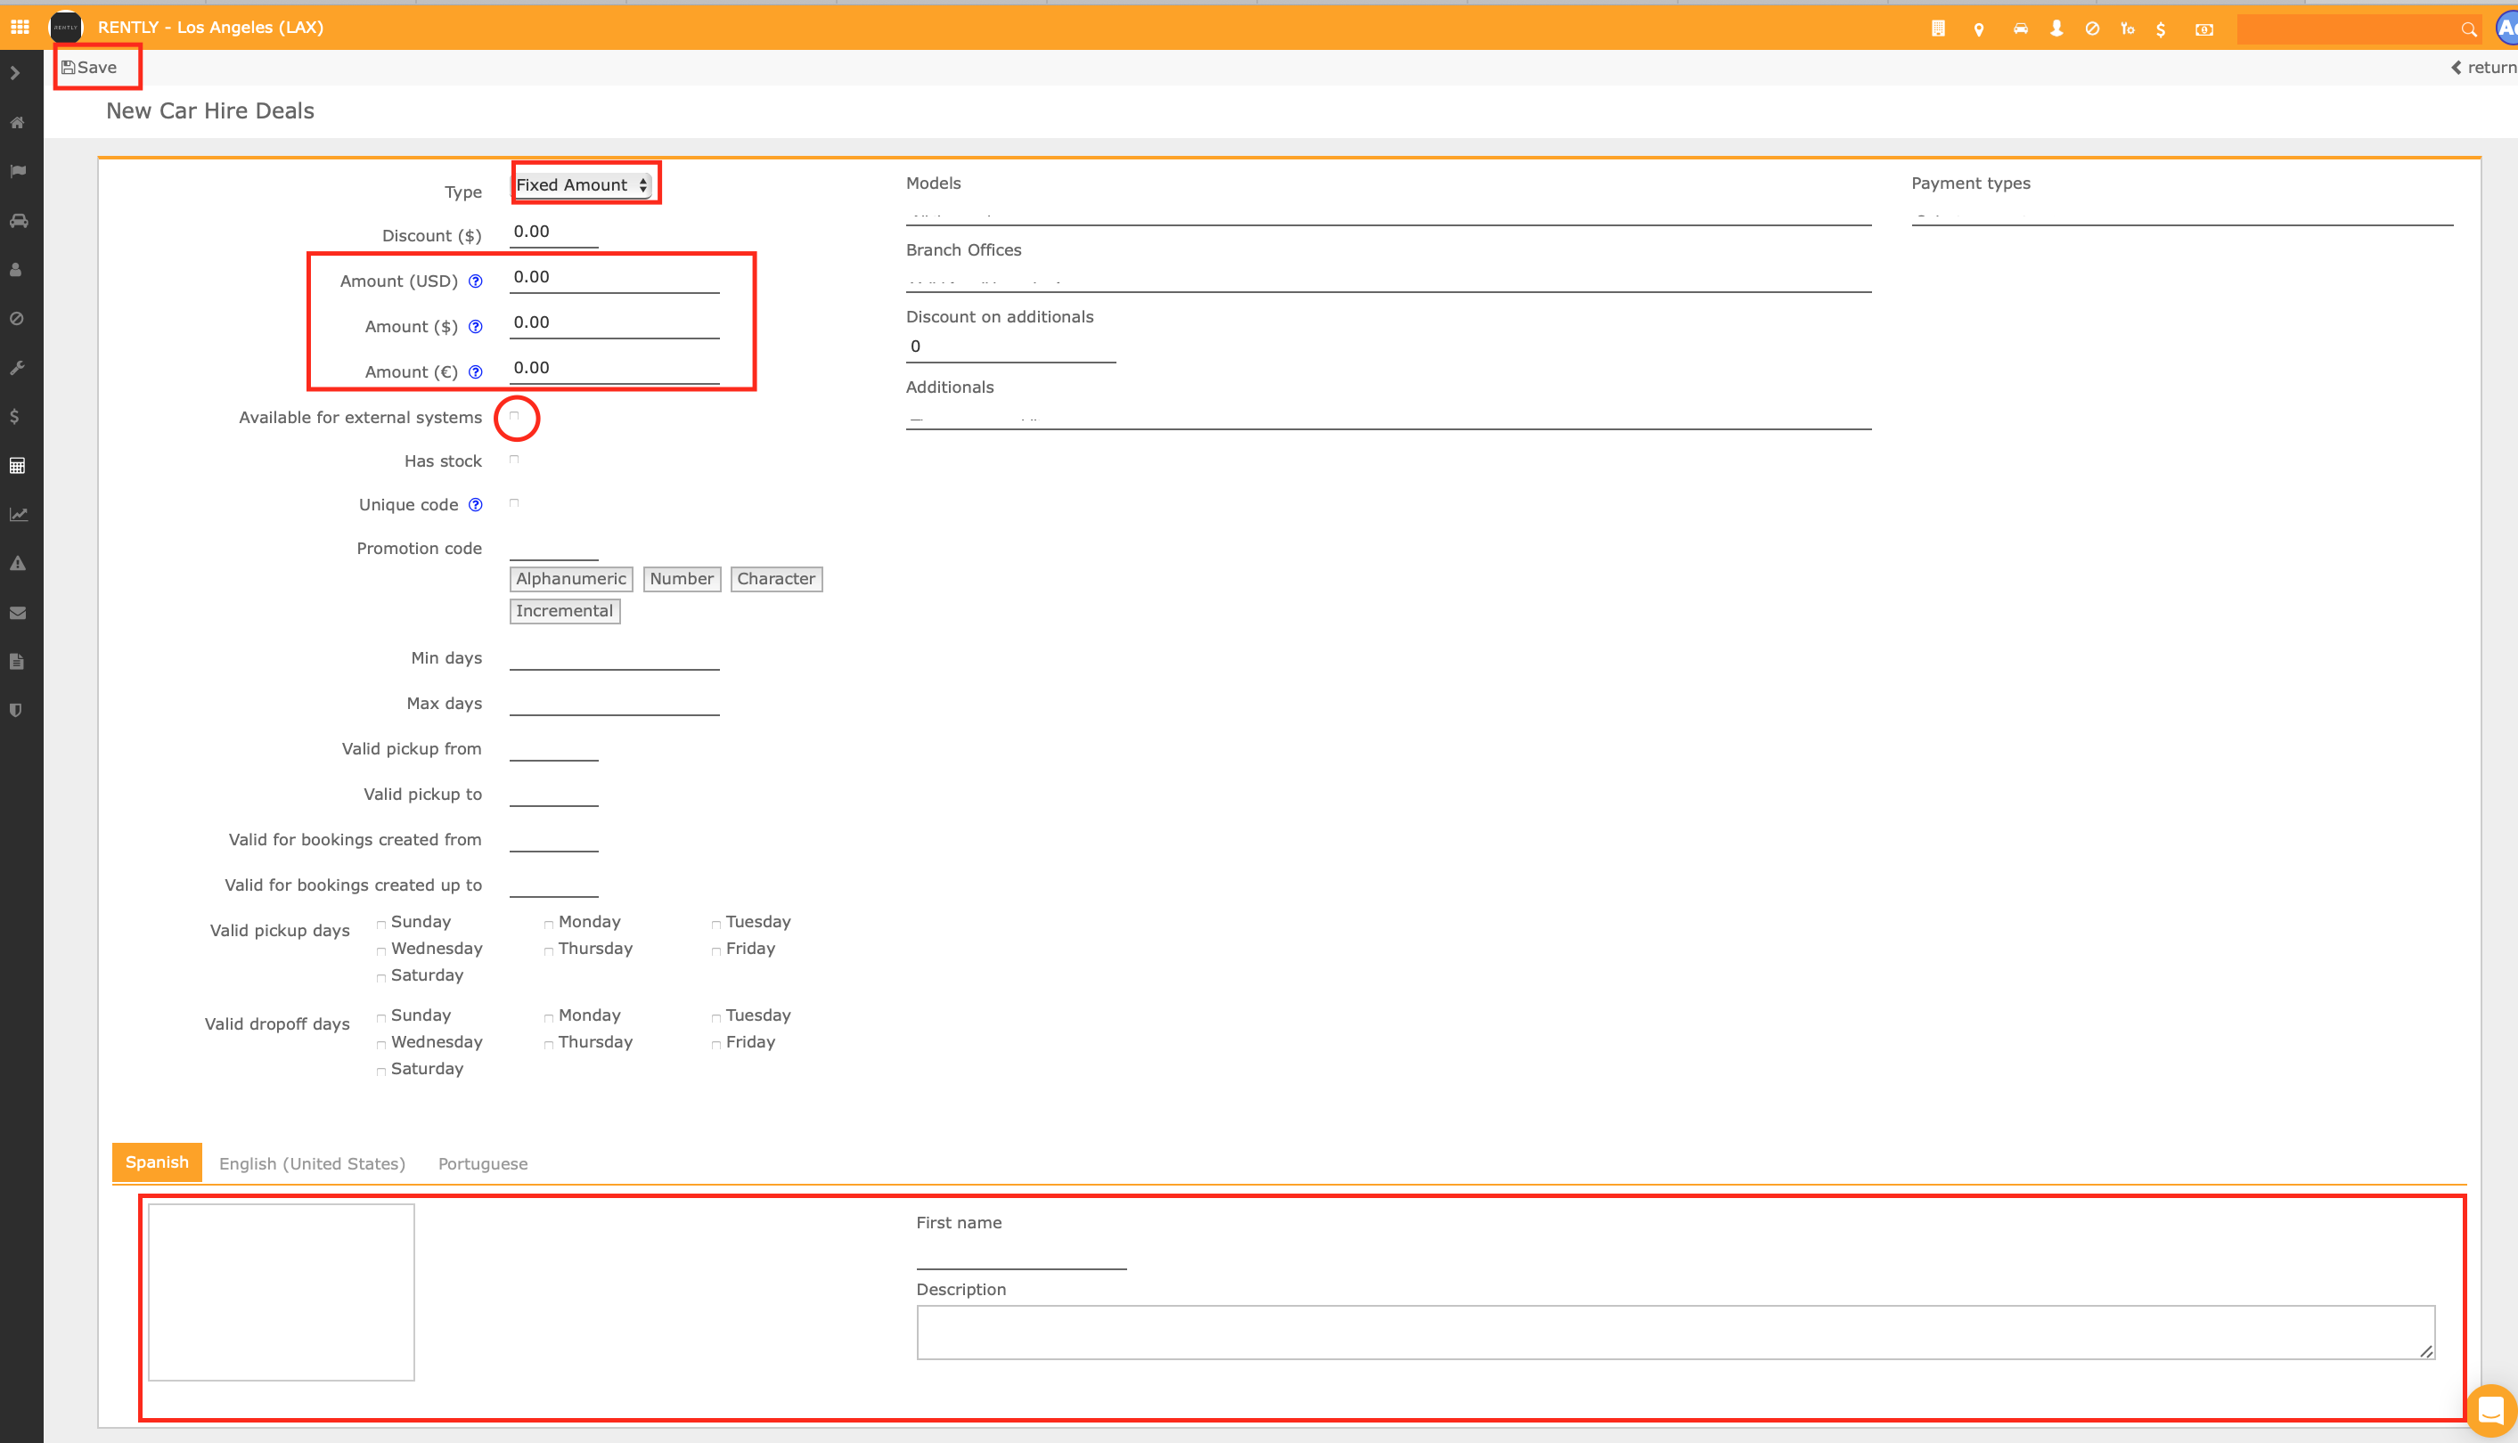This screenshot has width=2518, height=1443.
Task: Open the Models selection field
Action: click(x=1388, y=212)
